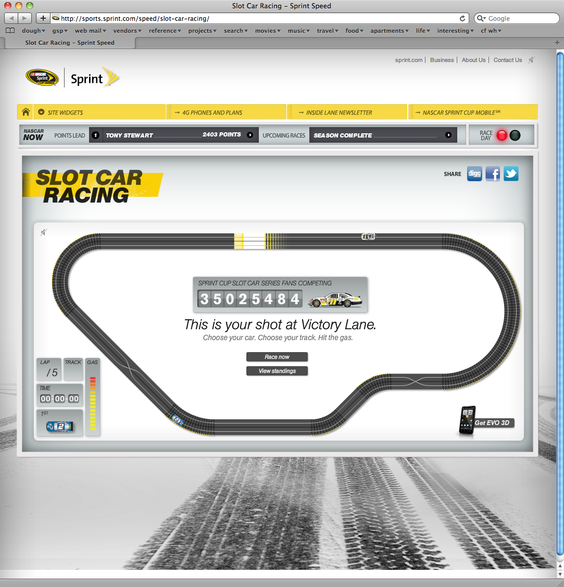The height and width of the screenshot is (587, 564).
Task: Click the Google search magnifier dropdown
Action: pos(481,18)
